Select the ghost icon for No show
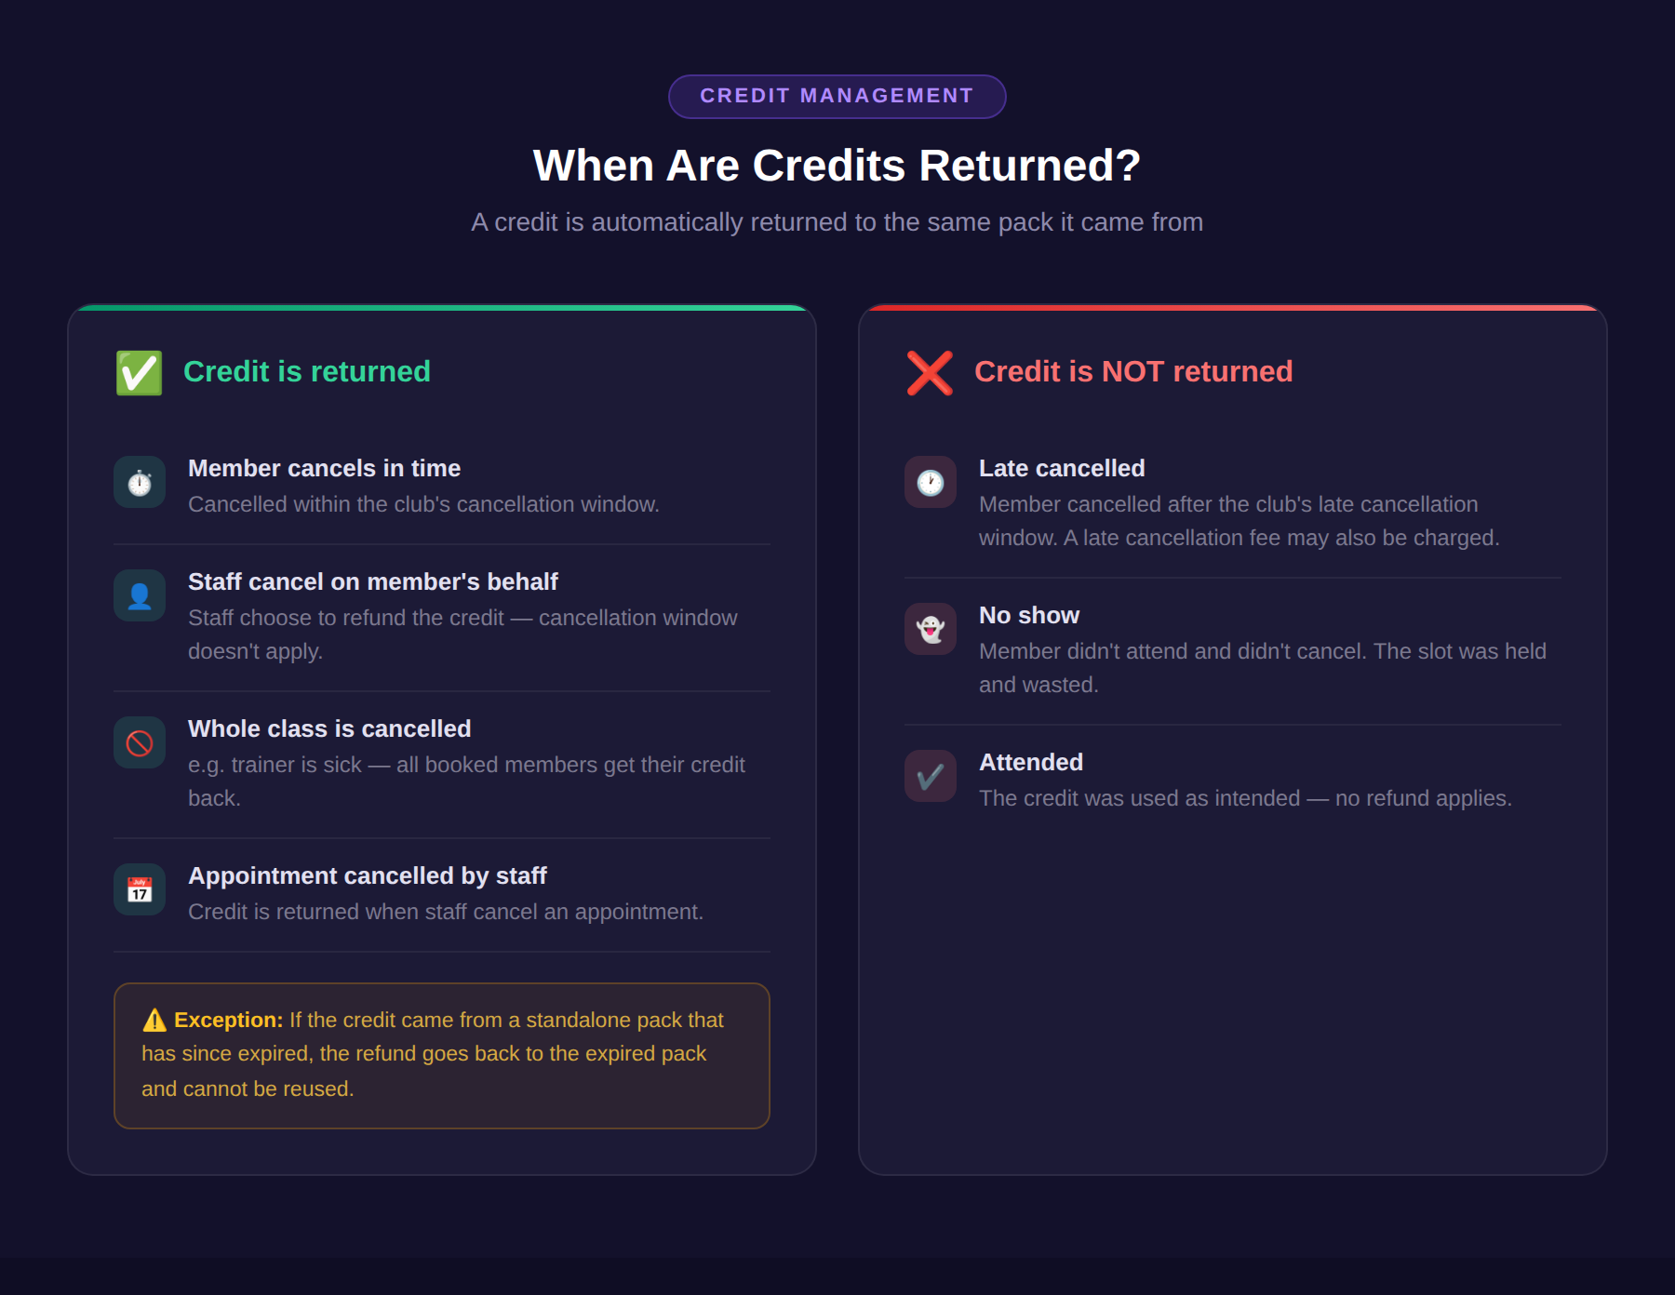 click(931, 629)
